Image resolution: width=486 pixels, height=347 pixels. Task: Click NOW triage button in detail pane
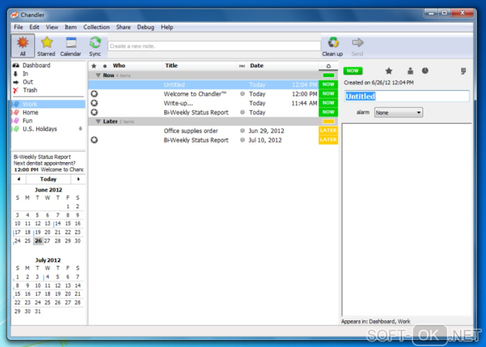(353, 71)
